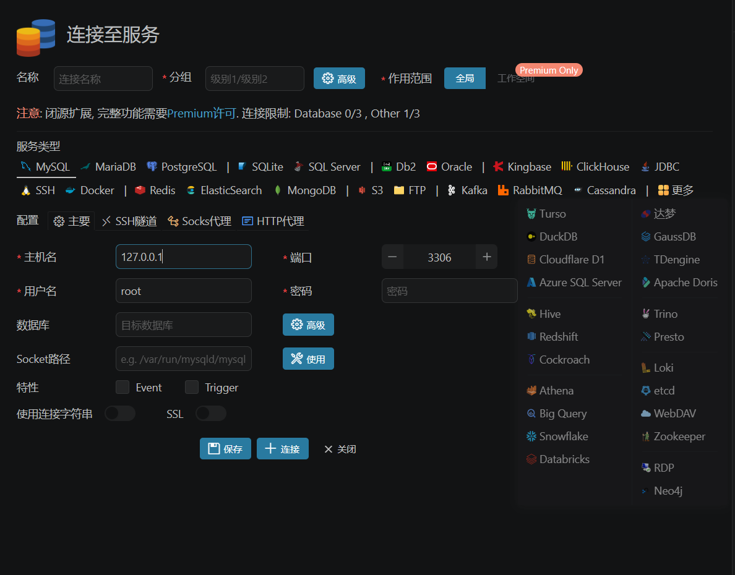Pick the PostgreSQL service type
This screenshot has height=575, width=735.
tap(182, 167)
